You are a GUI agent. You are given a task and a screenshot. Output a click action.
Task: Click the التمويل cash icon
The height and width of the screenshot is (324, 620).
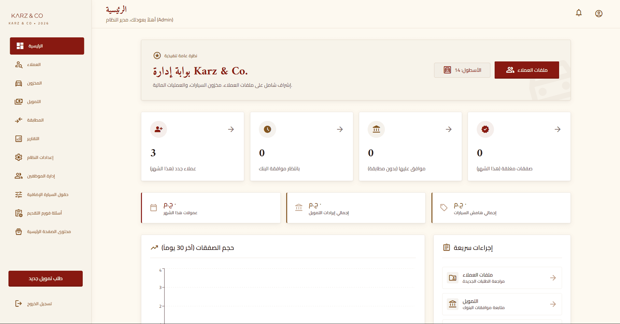[19, 102]
